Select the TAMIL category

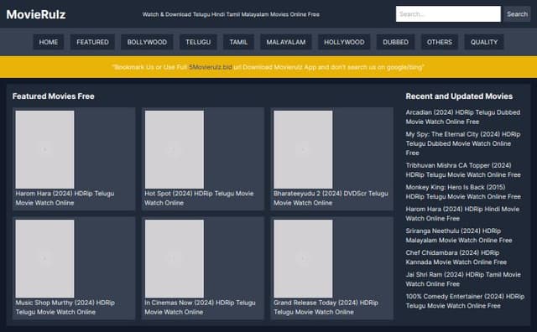click(238, 42)
